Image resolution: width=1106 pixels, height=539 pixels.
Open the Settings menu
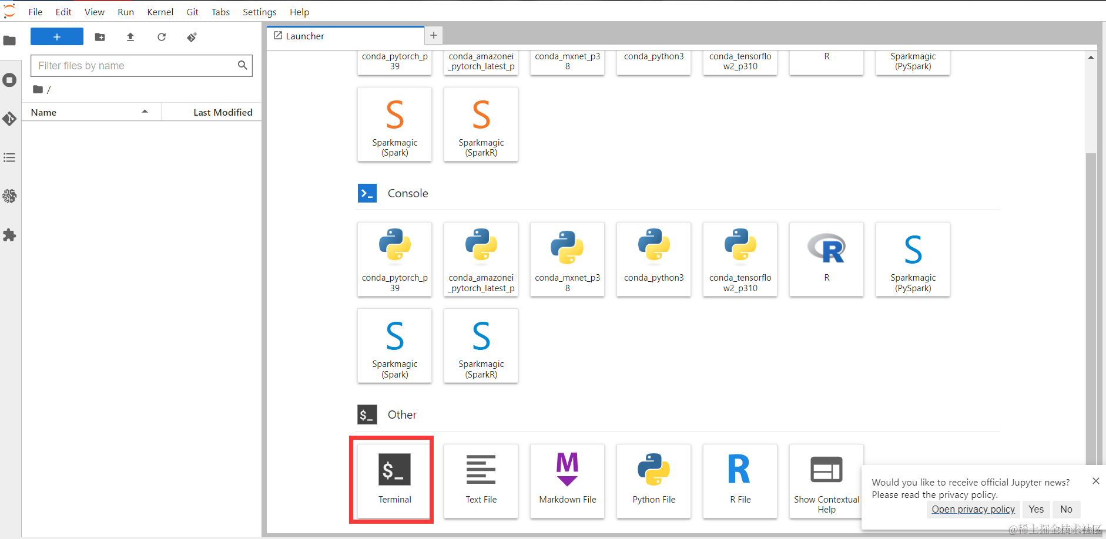(259, 12)
